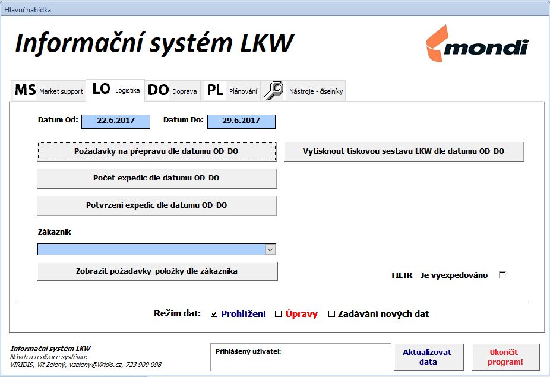Open the PL Plánování tab
550x377 pixels.
(232, 91)
